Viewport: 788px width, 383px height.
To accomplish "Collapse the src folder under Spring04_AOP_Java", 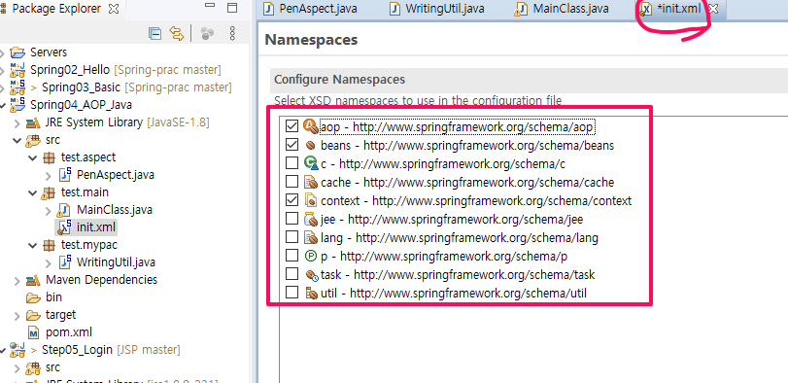I will [17, 140].
